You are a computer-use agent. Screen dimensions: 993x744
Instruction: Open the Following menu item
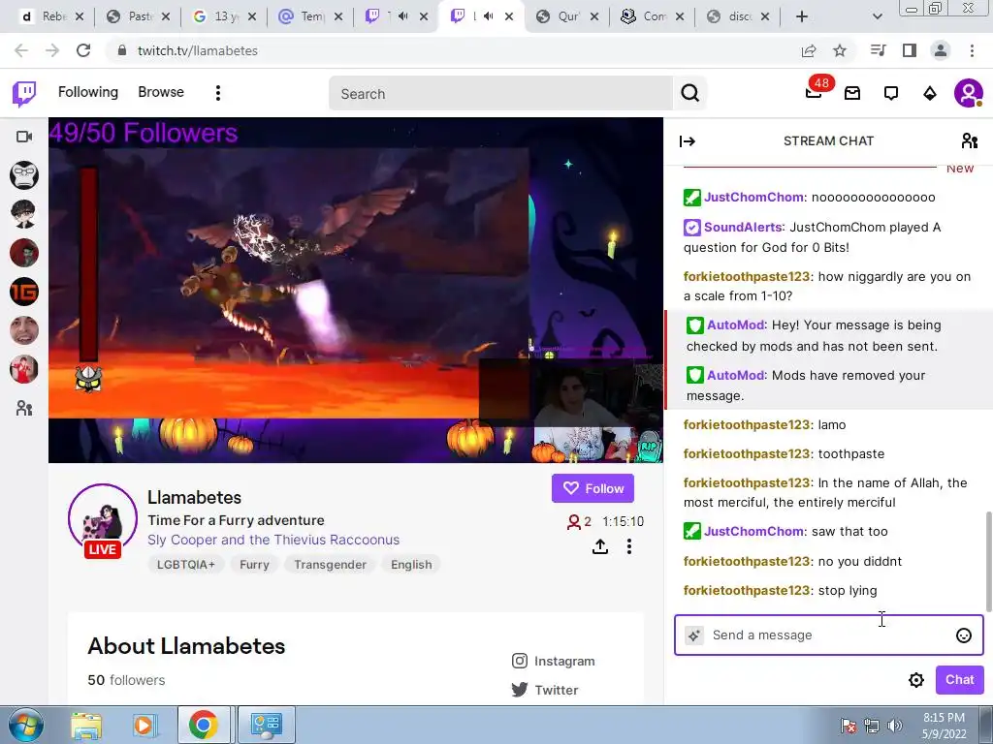(x=88, y=92)
